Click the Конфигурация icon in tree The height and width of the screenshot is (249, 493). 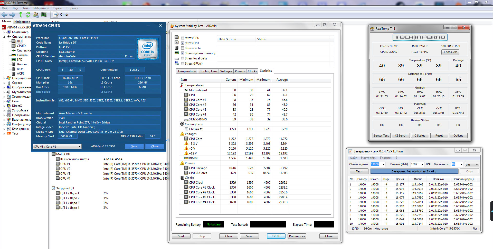(8, 124)
